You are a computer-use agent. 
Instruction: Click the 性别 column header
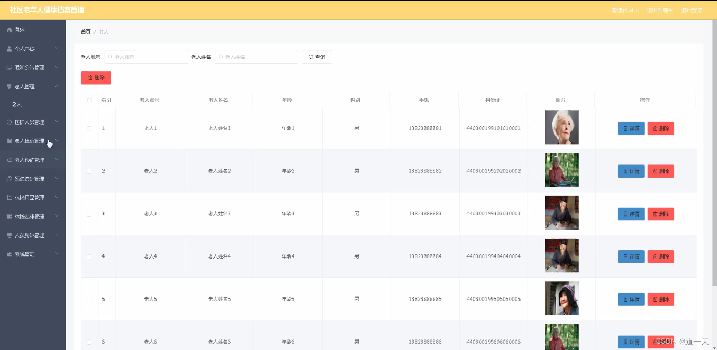point(356,100)
